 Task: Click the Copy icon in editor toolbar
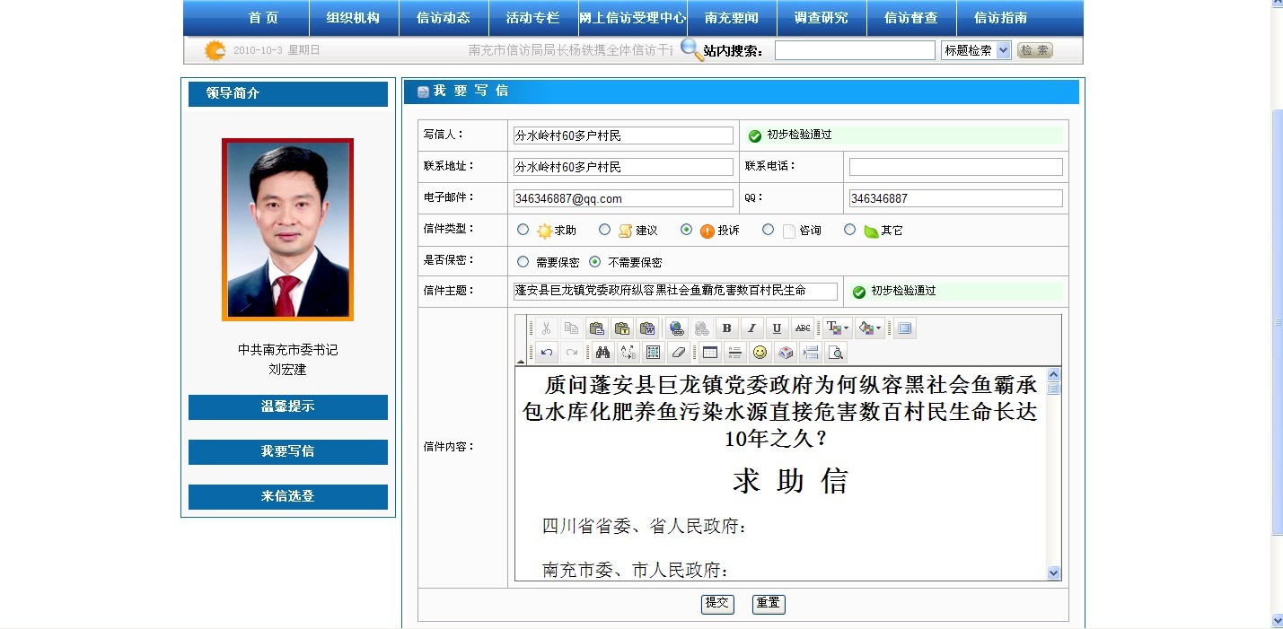pos(571,328)
